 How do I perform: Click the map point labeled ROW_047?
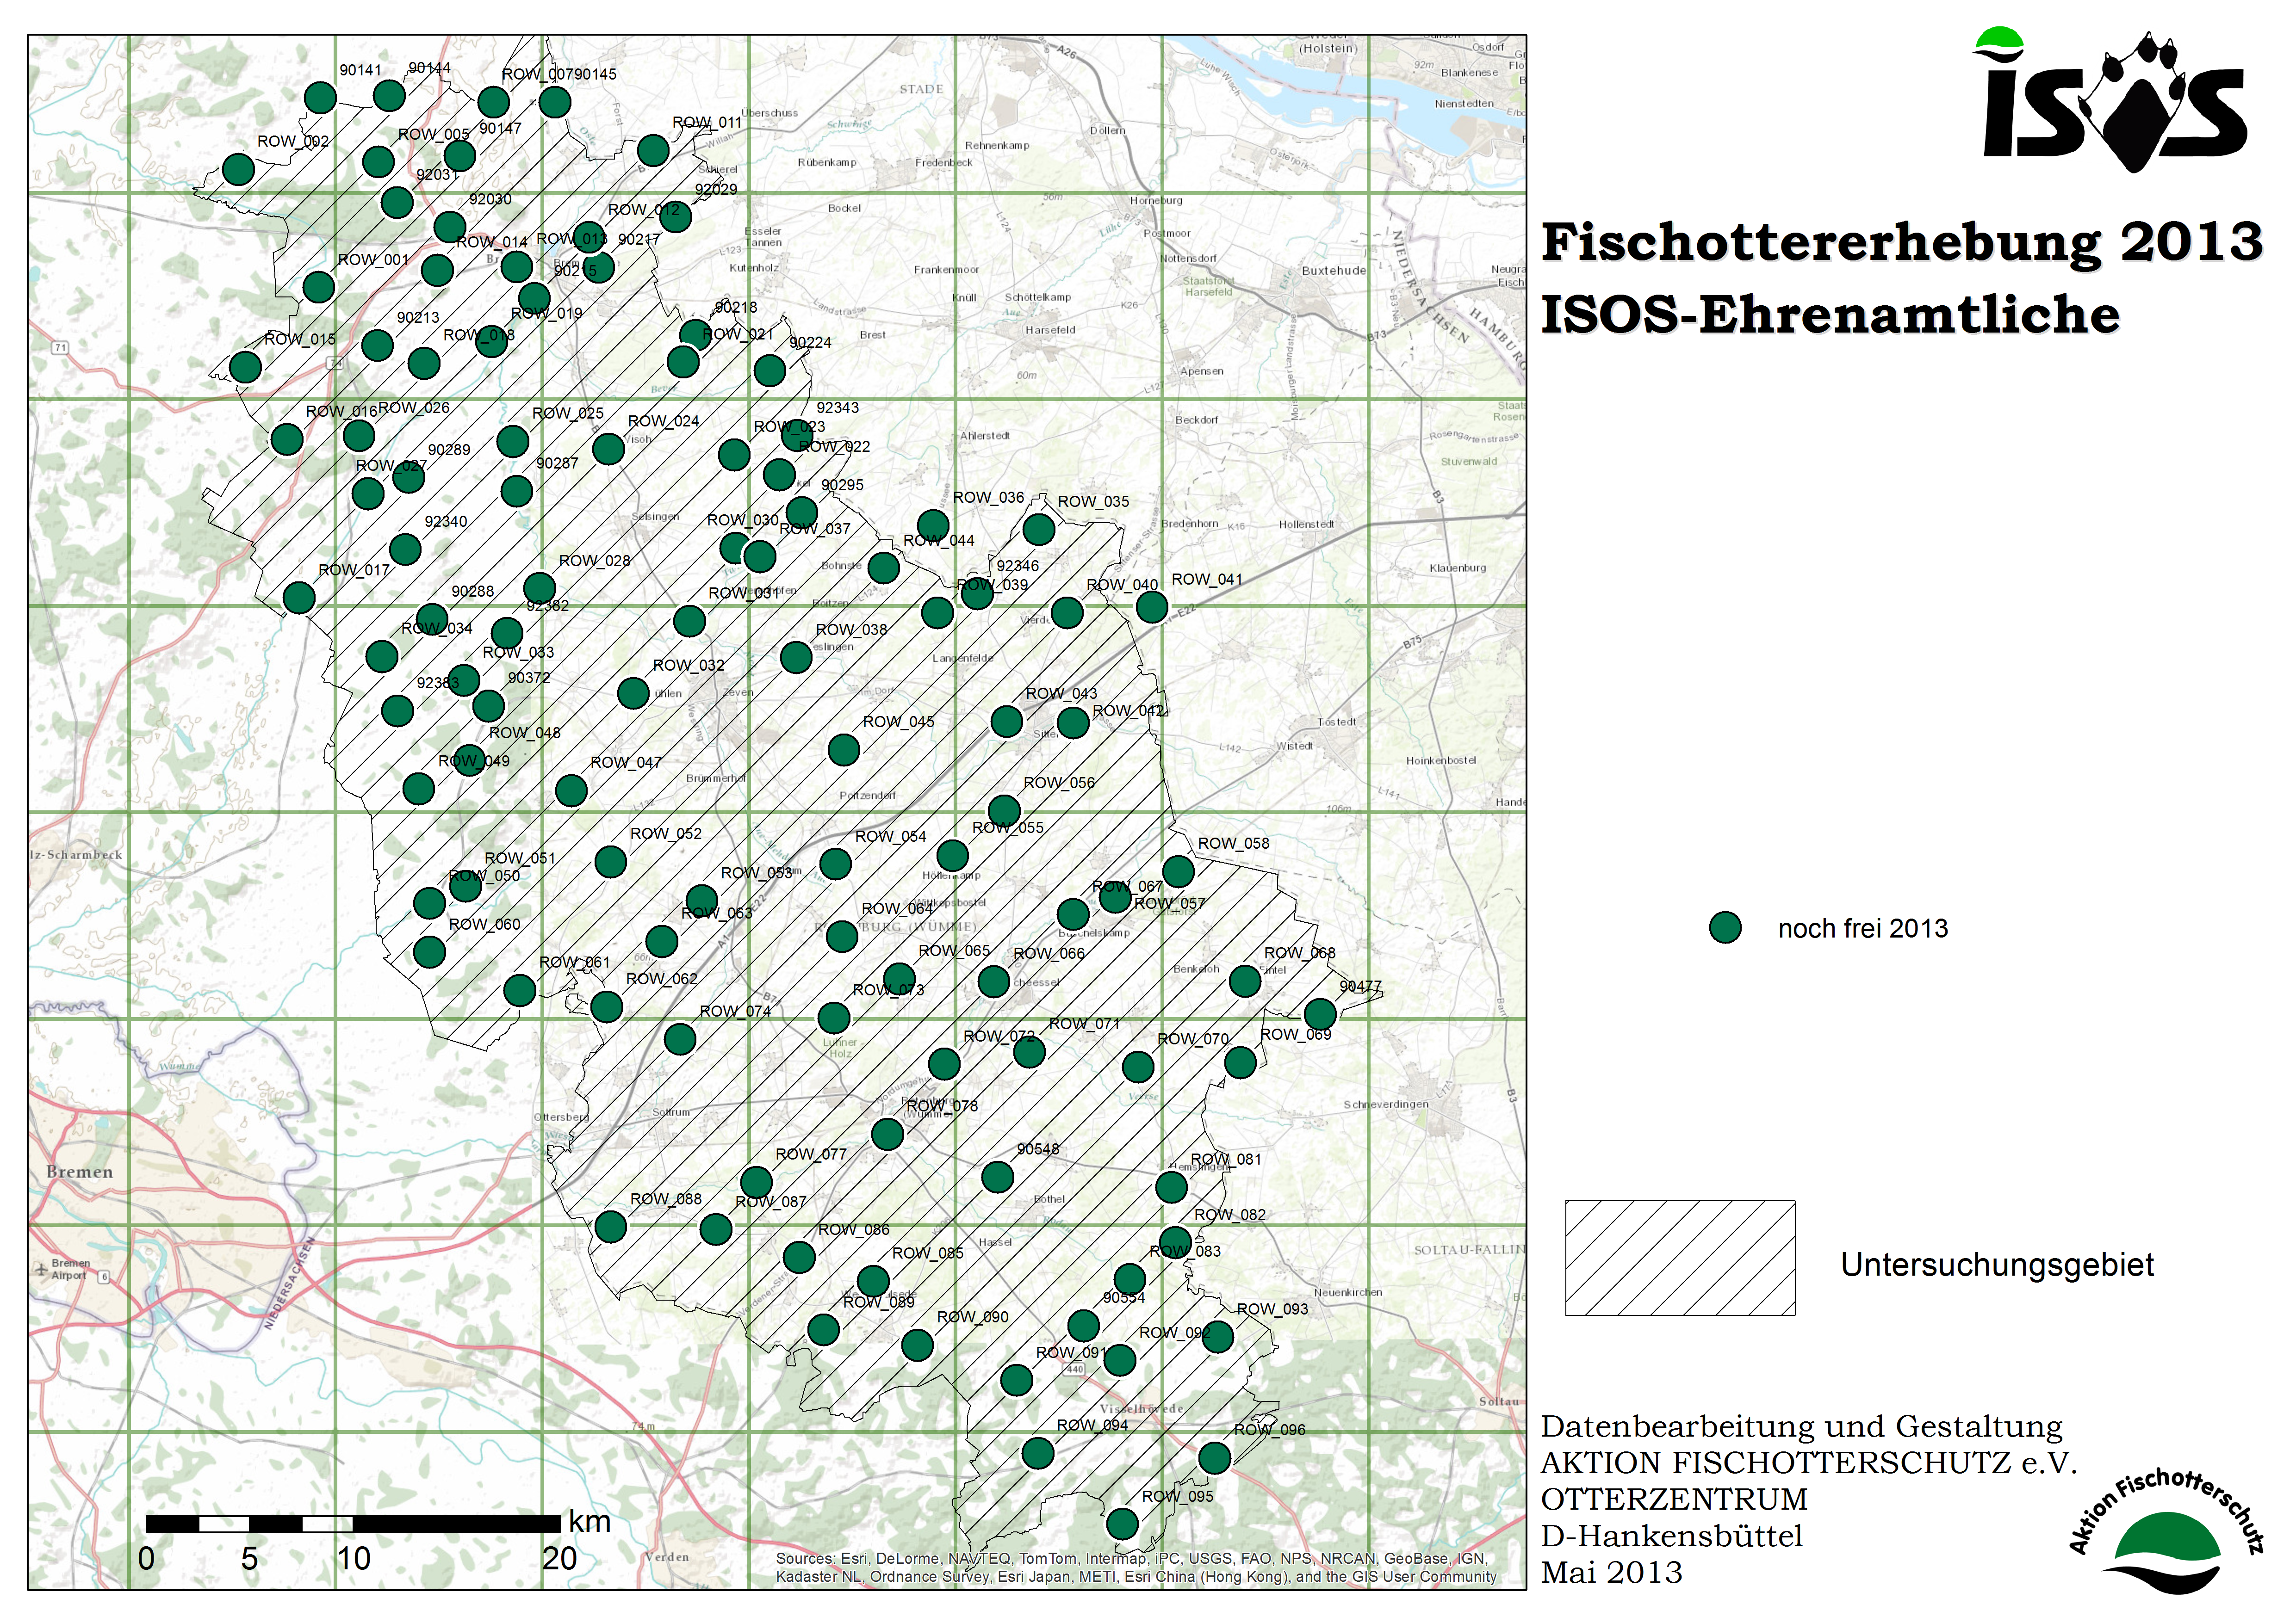click(x=571, y=790)
